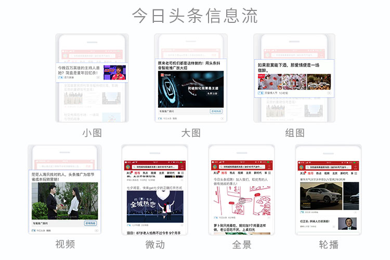Open the headline 七夕将至 in 微动 phone
This screenshot has width=390, height=260.
154,188
